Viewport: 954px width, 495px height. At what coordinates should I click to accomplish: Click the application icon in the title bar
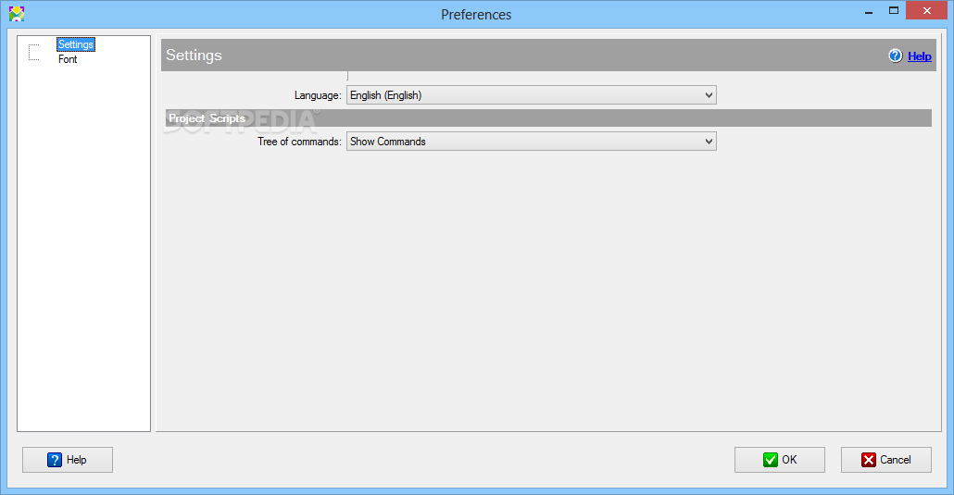17,14
